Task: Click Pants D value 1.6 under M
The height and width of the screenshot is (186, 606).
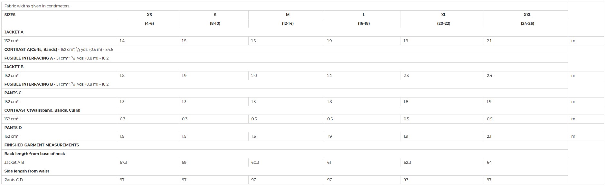Action: [254, 136]
